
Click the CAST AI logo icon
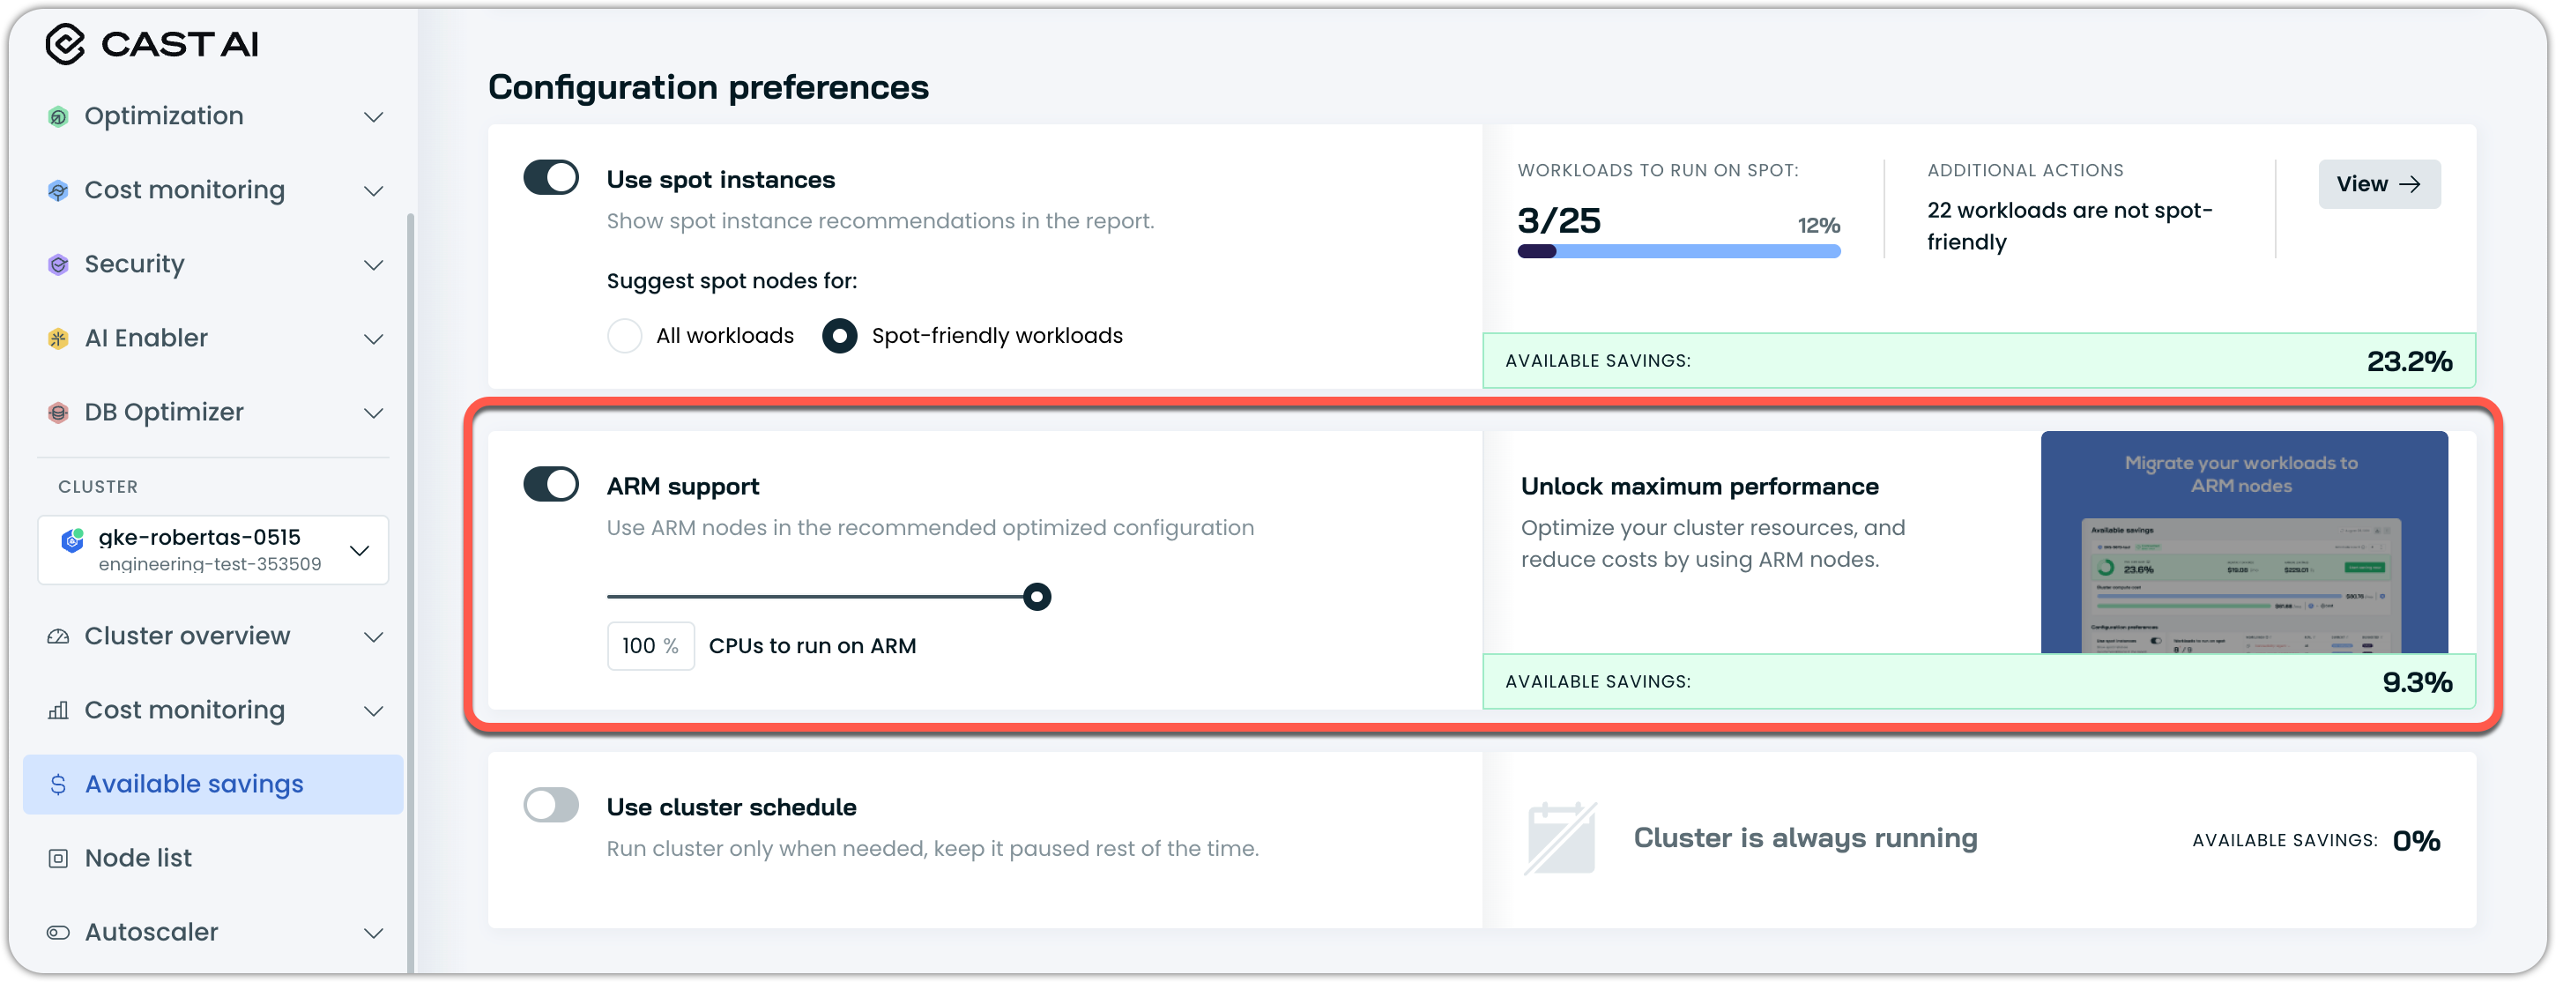pyautogui.click(x=65, y=44)
